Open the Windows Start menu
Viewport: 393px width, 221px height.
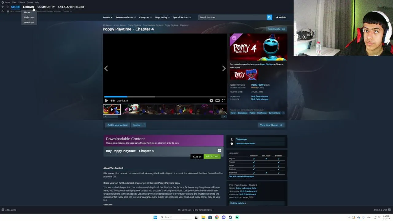(155, 217)
